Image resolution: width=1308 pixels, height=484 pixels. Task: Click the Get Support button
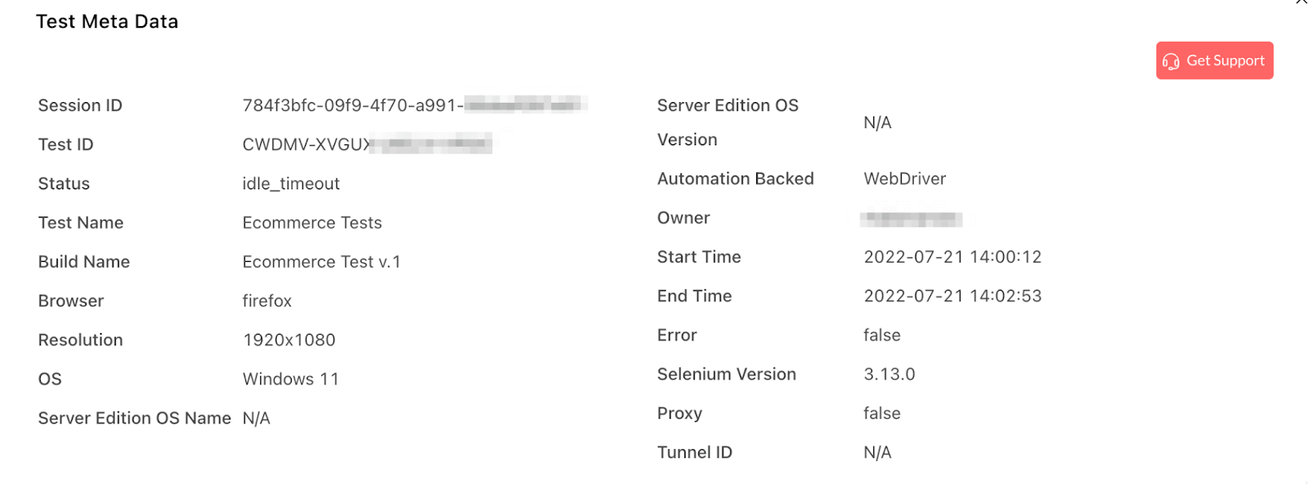pyautogui.click(x=1214, y=60)
